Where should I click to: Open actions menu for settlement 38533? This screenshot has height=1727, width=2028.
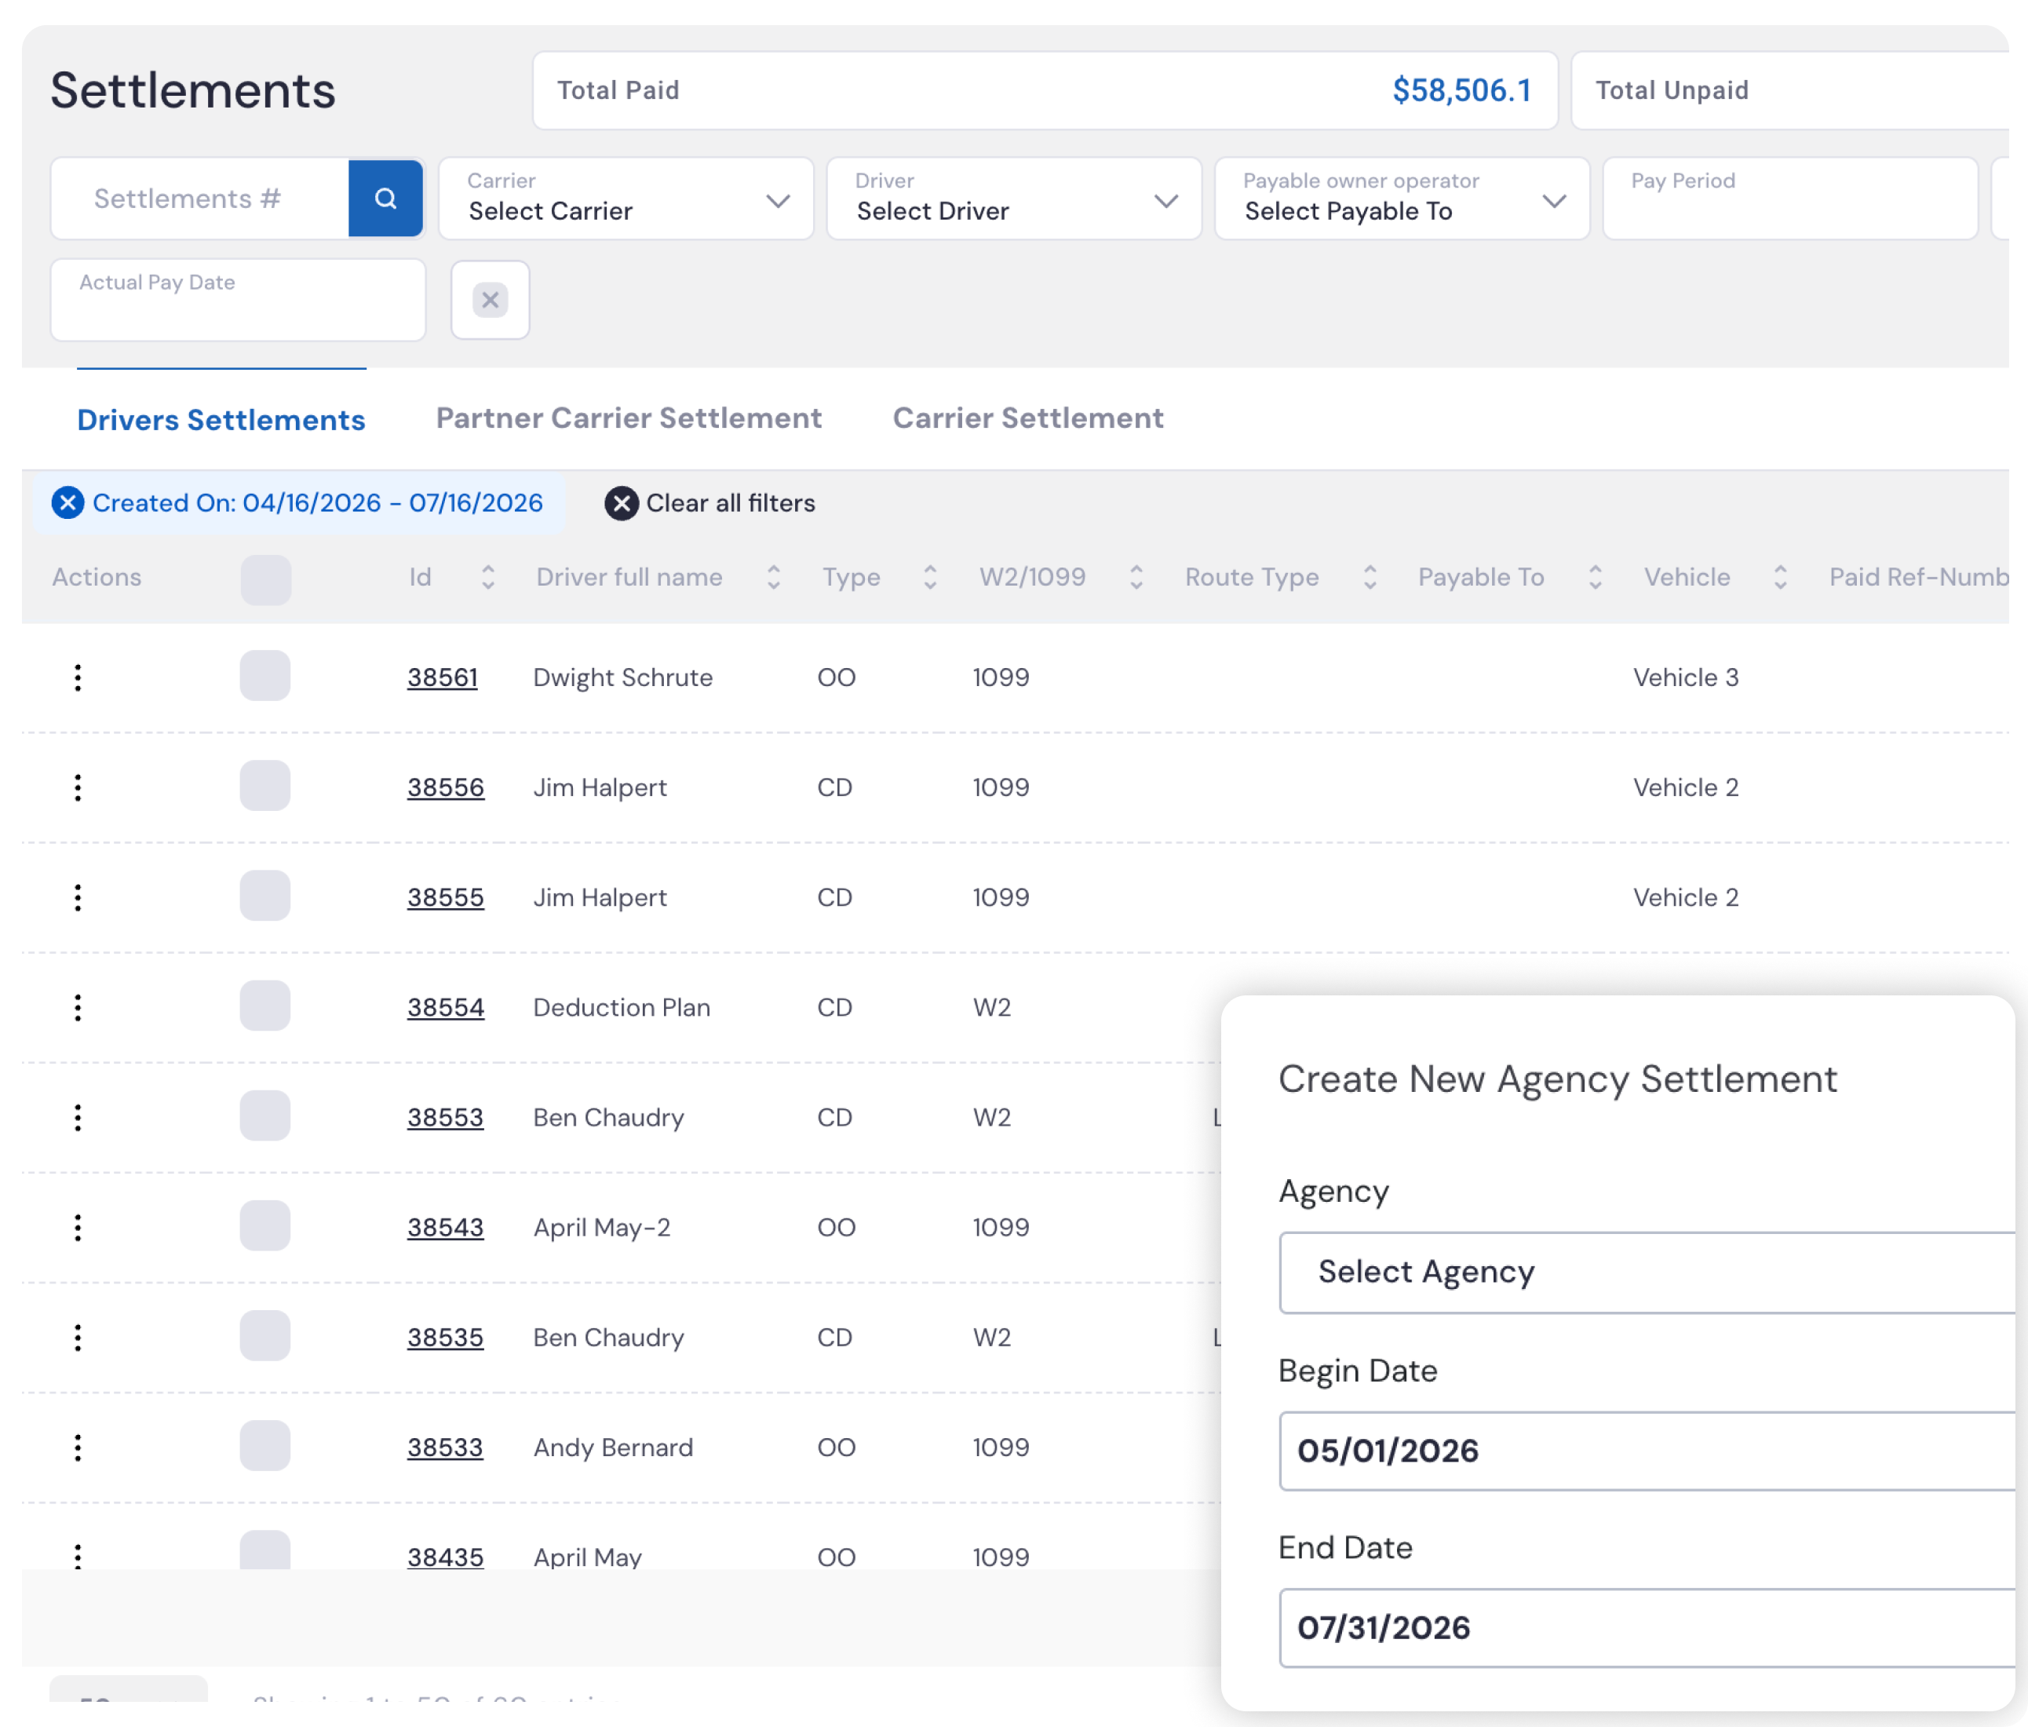tap(78, 1447)
